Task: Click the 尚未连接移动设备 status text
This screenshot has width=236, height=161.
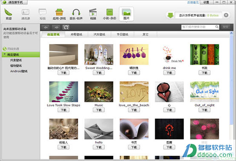Action: 15,29
